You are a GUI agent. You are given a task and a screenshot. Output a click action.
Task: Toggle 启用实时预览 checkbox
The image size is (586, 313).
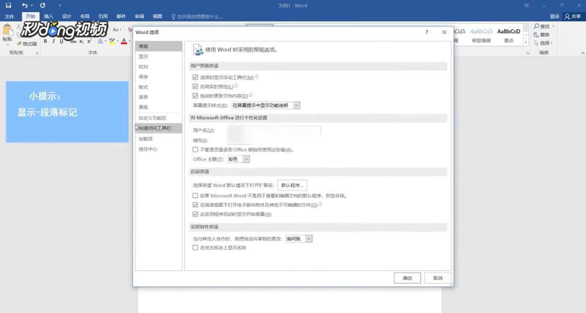click(x=195, y=86)
